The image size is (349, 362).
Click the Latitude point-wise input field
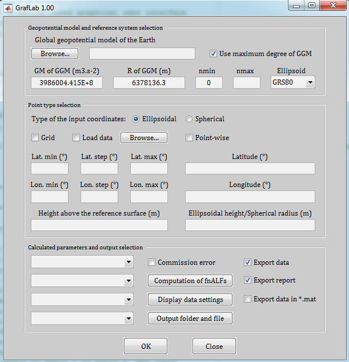250,168
